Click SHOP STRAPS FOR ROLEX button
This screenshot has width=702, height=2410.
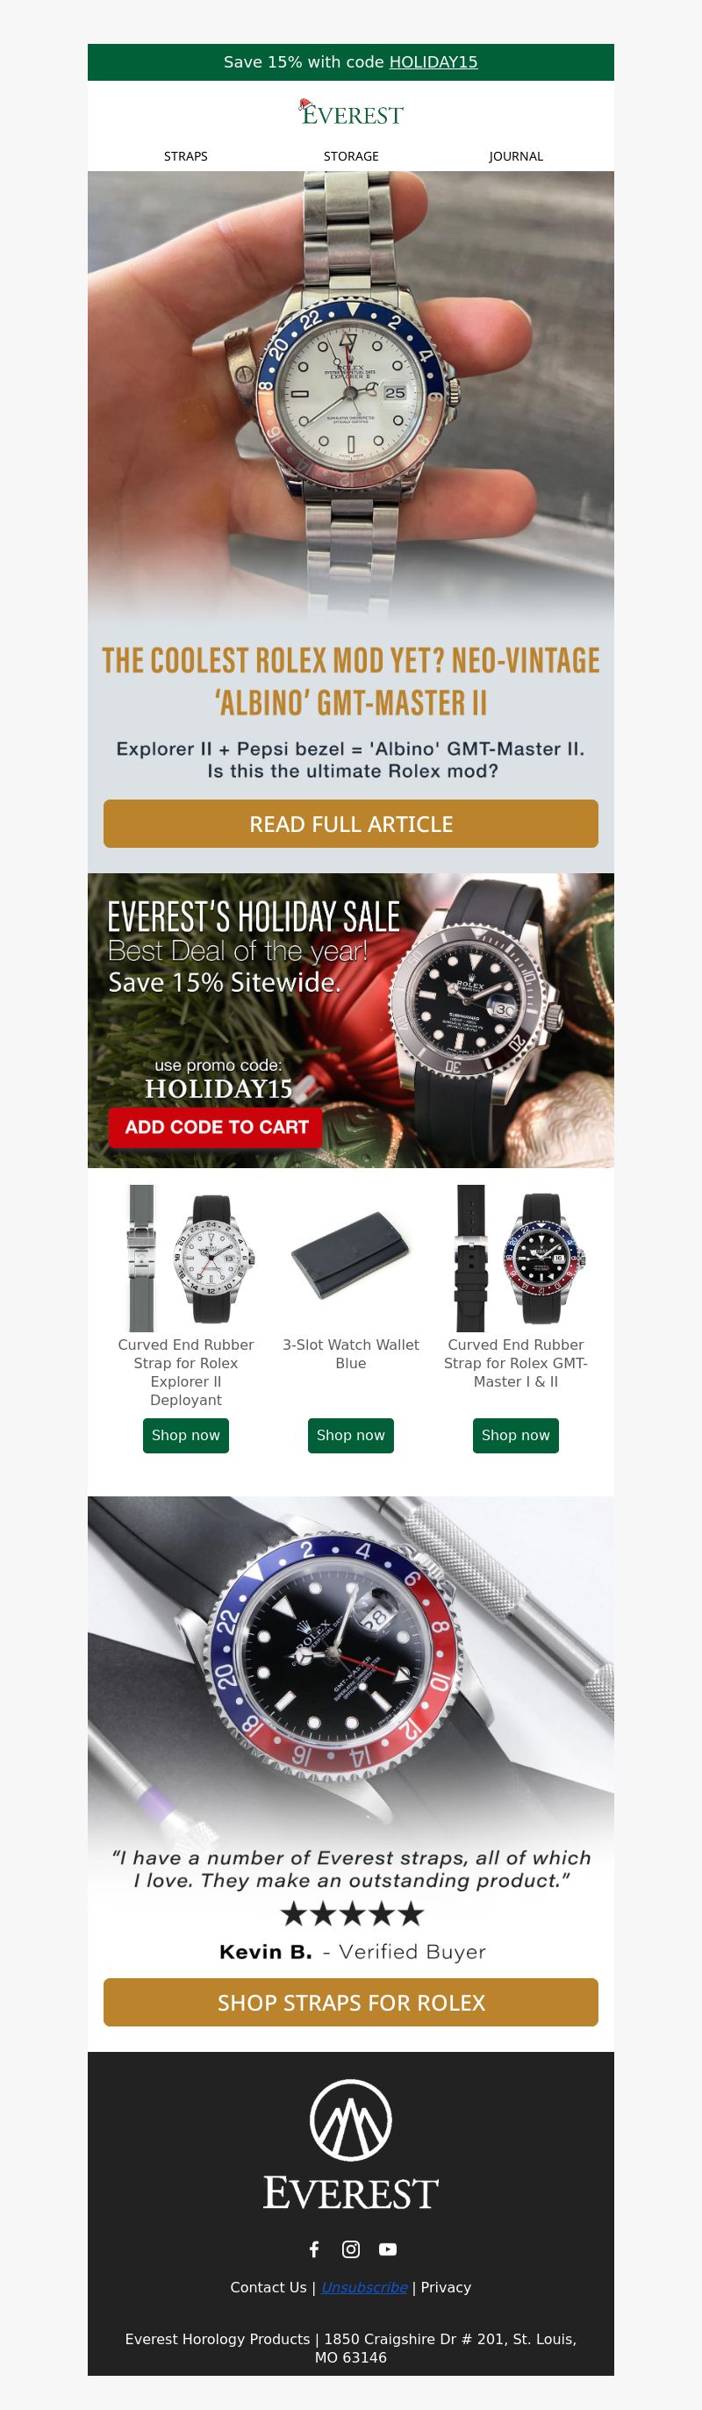click(351, 2002)
